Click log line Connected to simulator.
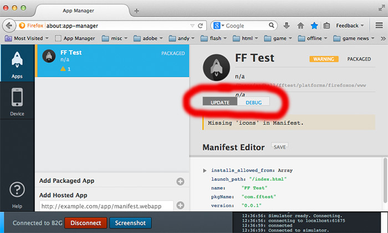The width and height of the screenshot is (388, 233). [285, 230]
